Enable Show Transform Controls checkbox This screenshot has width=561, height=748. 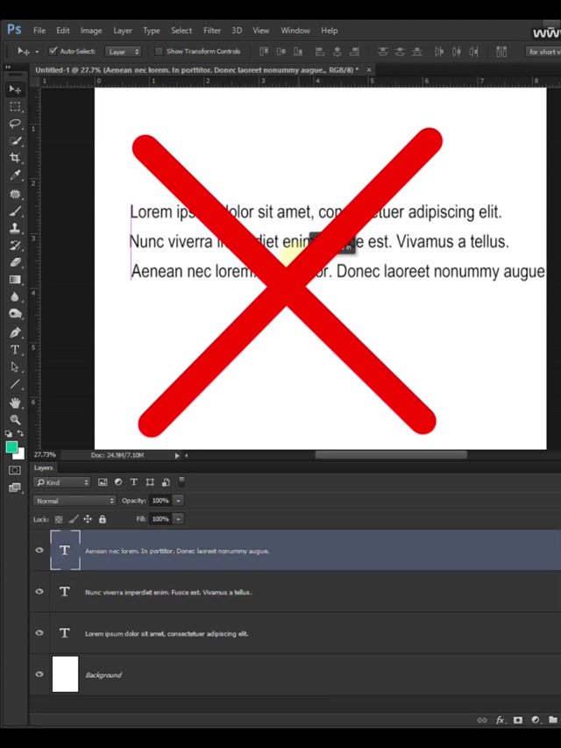coord(159,52)
